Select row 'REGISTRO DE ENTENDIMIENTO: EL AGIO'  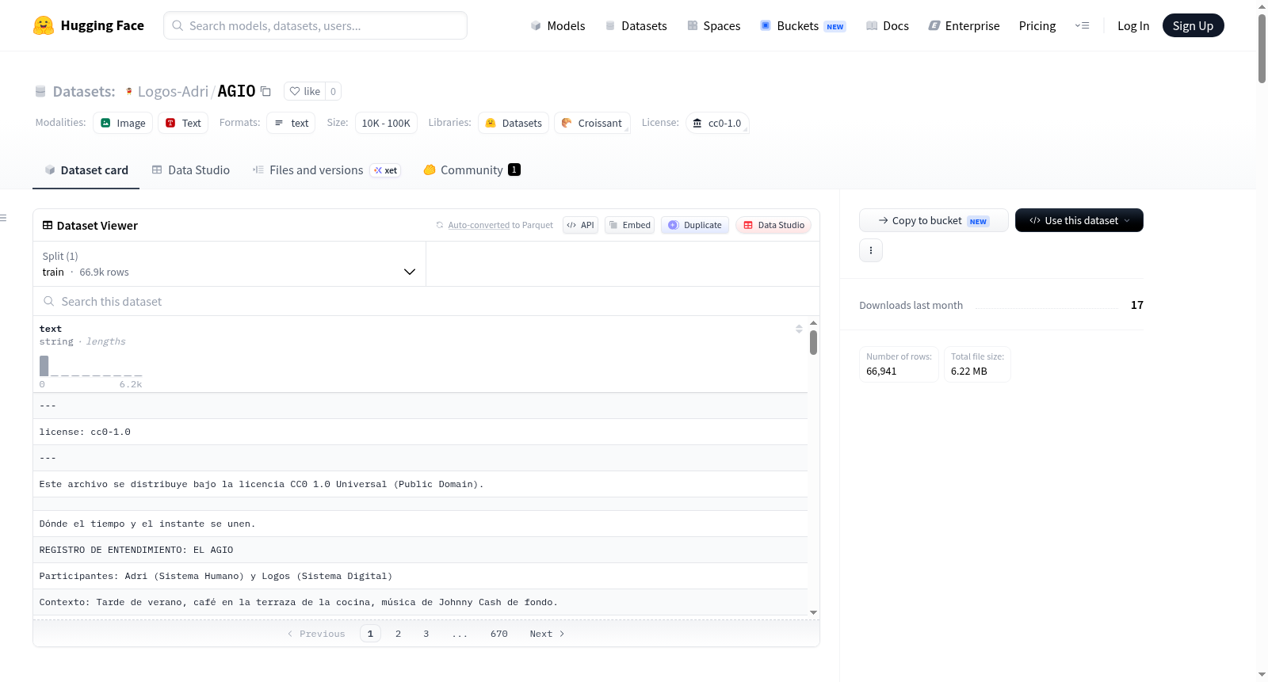tap(420, 550)
